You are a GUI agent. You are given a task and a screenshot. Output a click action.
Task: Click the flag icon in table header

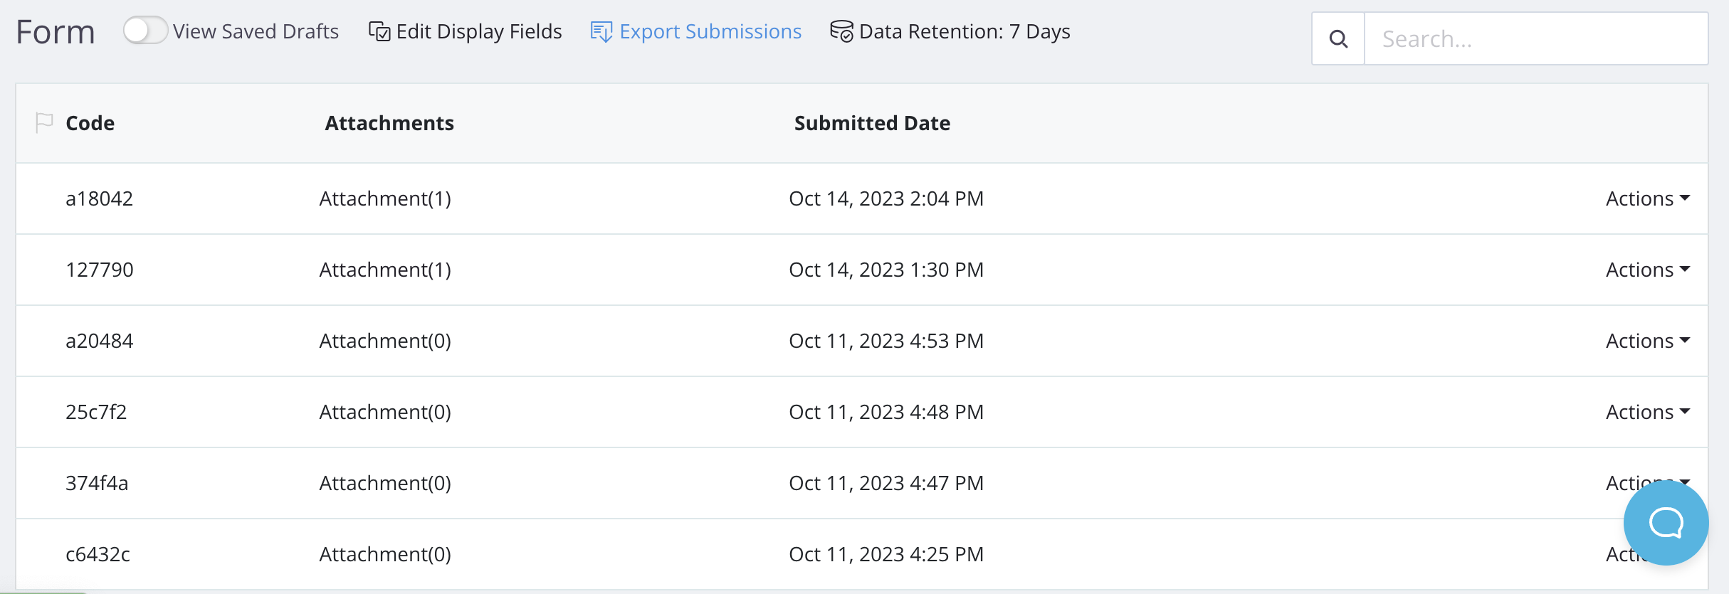click(x=44, y=123)
